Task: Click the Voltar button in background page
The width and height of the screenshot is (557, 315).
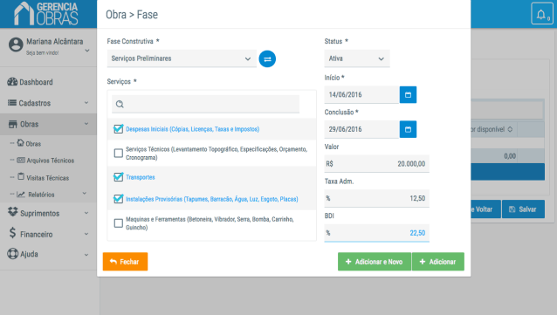Action: (485, 209)
